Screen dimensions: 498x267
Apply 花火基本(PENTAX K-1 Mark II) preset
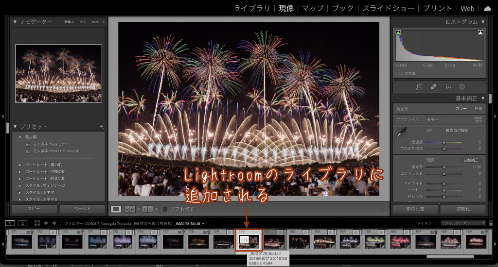click(x=56, y=151)
